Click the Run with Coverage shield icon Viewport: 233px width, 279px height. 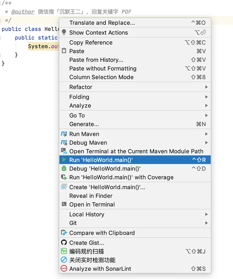pyautogui.click(x=64, y=177)
